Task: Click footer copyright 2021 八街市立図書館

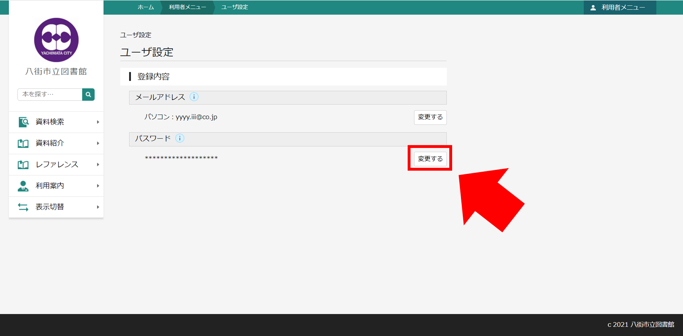Action: click(x=641, y=325)
